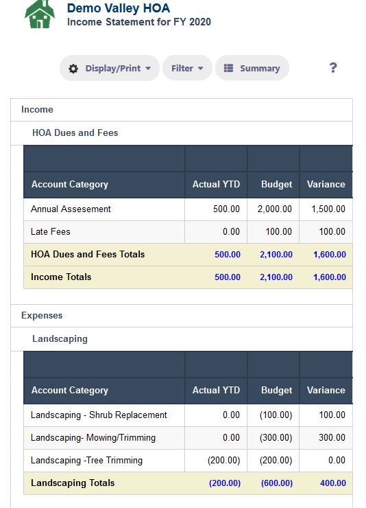Collapse the Expenses section header
This screenshot has width=366, height=508.
pyautogui.click(x=182, y=316)
